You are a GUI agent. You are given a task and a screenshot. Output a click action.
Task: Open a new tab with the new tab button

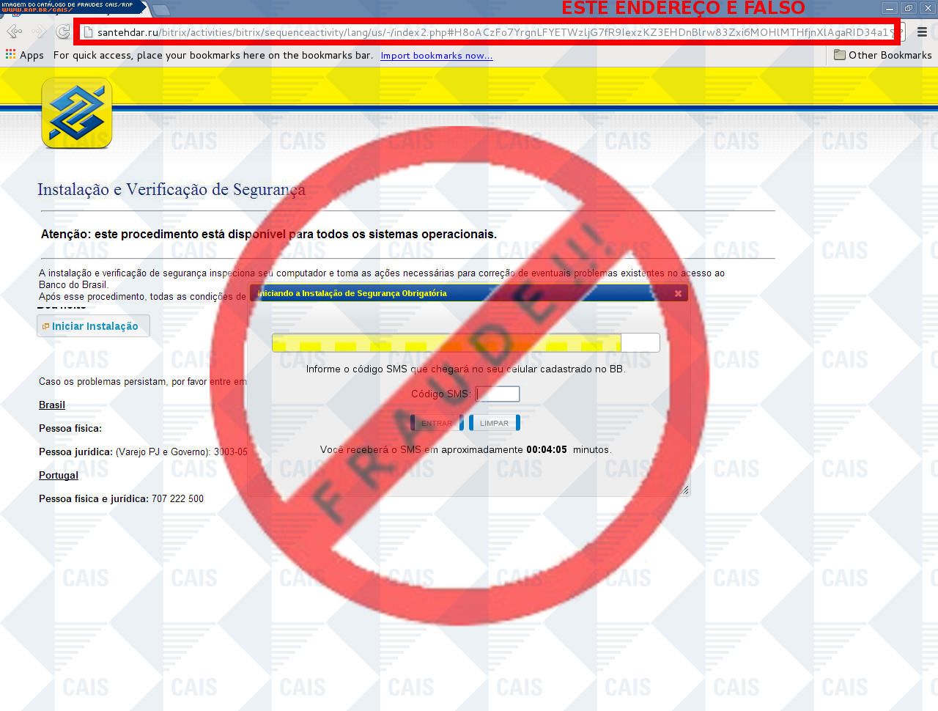click(160, 10)
